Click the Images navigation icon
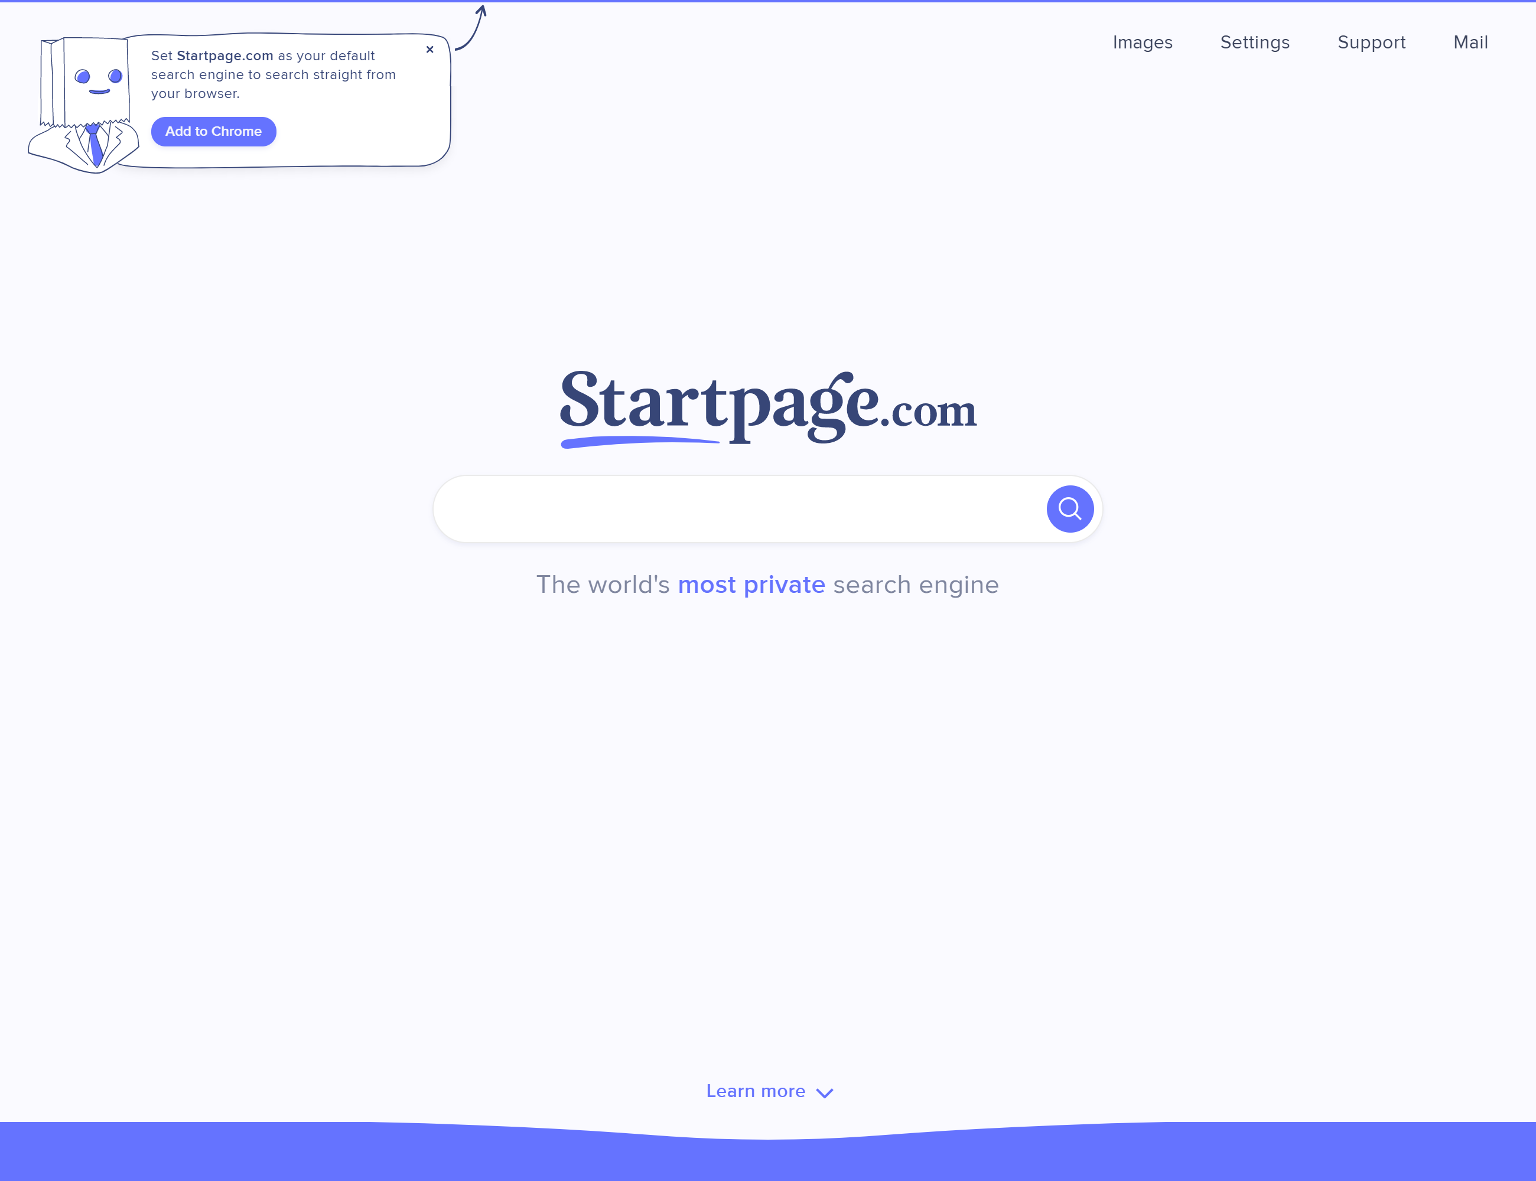The width and height of the screenshot is (1536, 1181). coord(1141,42)
